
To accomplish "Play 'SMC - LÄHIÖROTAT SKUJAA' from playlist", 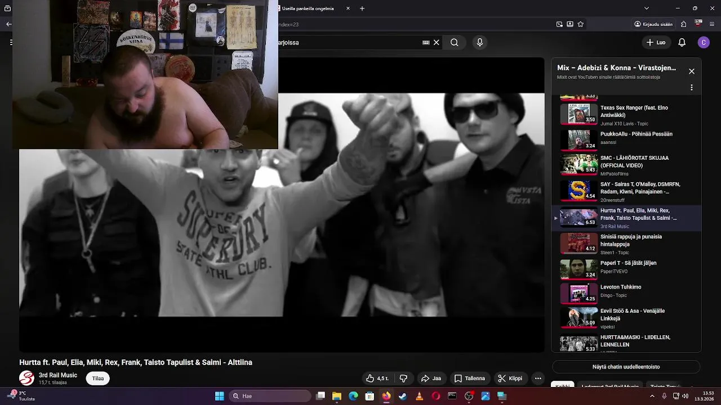I will (626, 165).
